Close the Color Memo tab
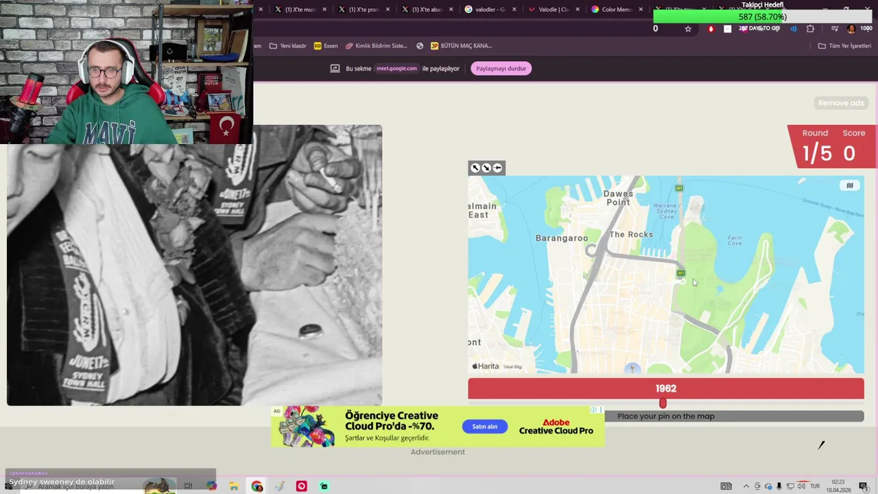 coord(641,10)
